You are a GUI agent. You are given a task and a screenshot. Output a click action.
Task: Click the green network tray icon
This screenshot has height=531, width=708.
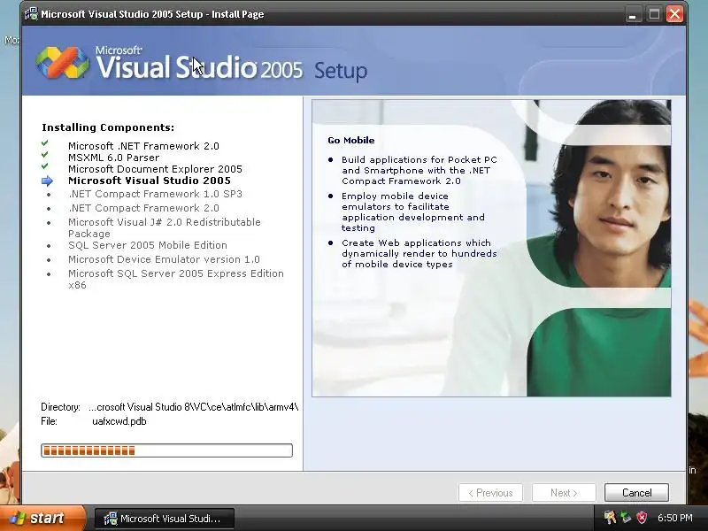click(x=626, y=518)
